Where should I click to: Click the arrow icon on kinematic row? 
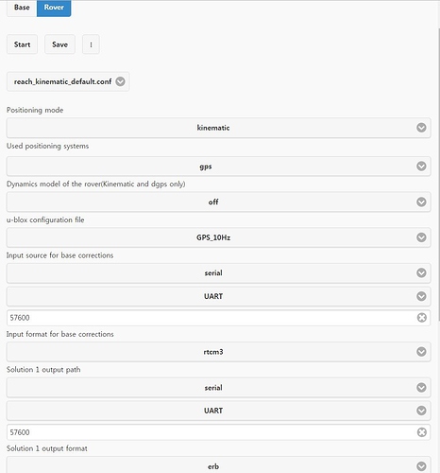pos(421,128)
